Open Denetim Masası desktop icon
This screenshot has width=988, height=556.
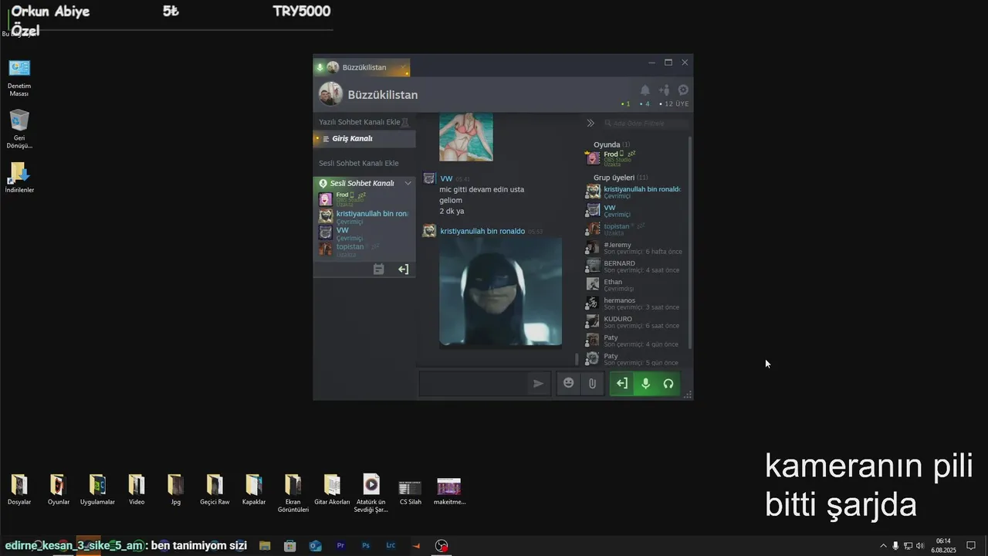tap(19, 77)
